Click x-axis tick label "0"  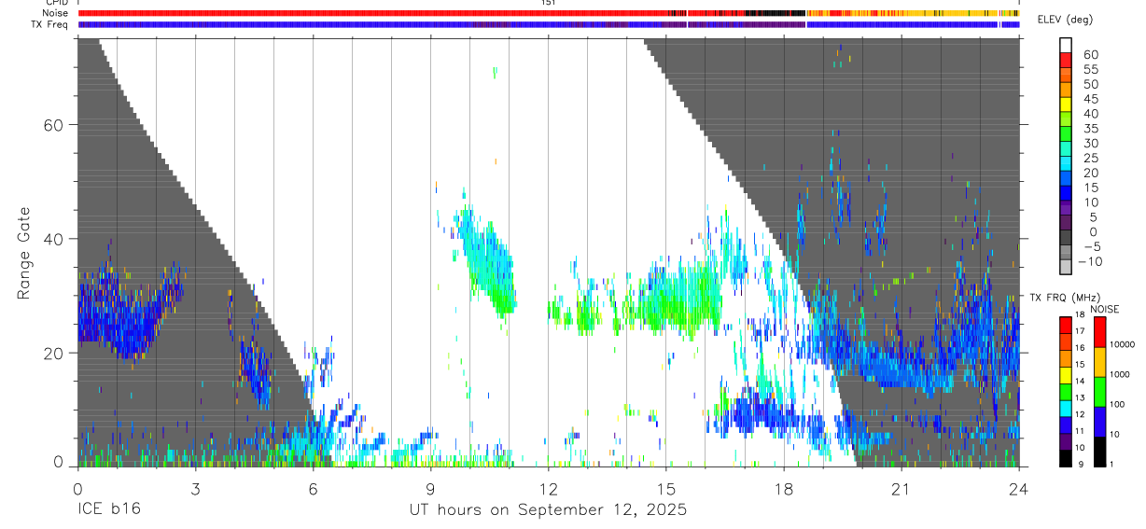pyautogui.click(x=78, y=488)
